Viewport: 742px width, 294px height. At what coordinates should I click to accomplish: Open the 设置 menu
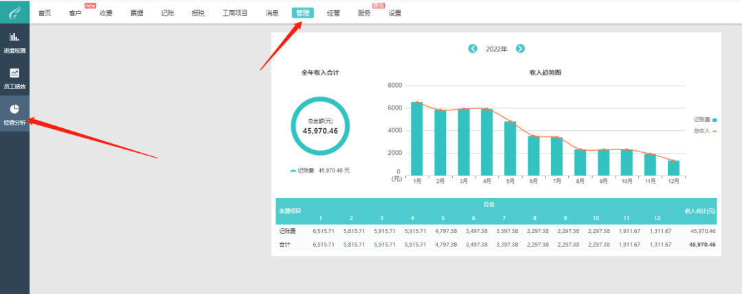[x=395, y=13]
